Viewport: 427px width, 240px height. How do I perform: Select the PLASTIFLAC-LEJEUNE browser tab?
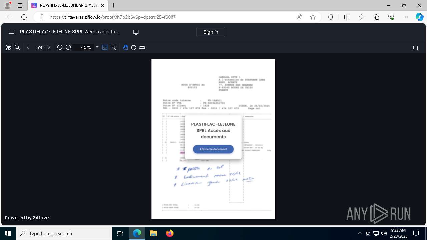68,5
